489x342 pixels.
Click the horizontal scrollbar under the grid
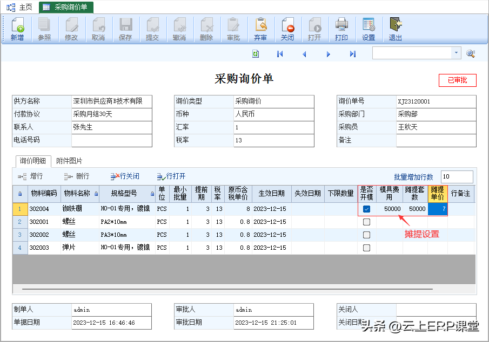[x=227, y=289]
